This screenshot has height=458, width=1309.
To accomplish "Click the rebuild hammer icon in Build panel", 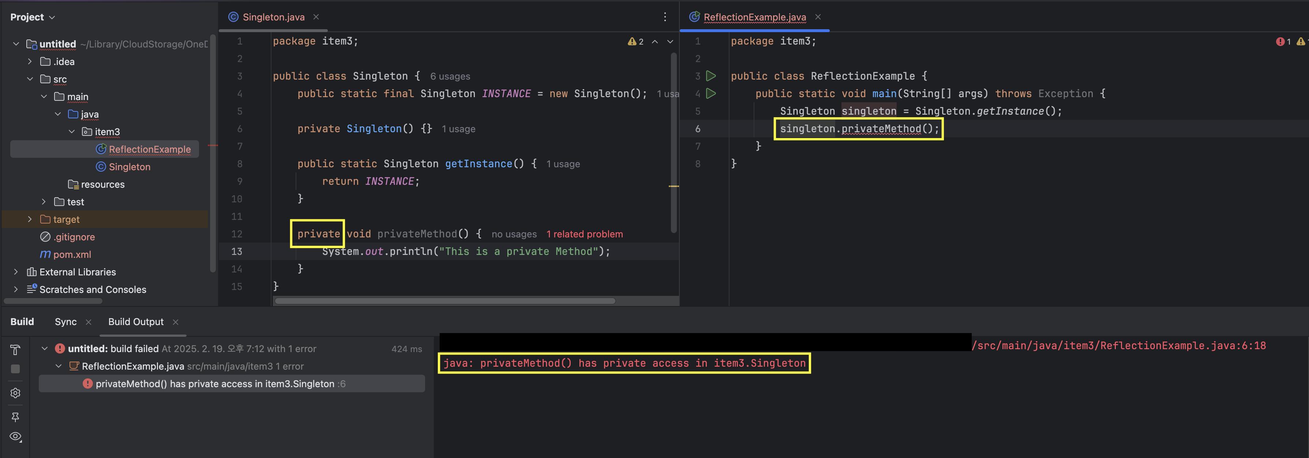I will 15,350.
